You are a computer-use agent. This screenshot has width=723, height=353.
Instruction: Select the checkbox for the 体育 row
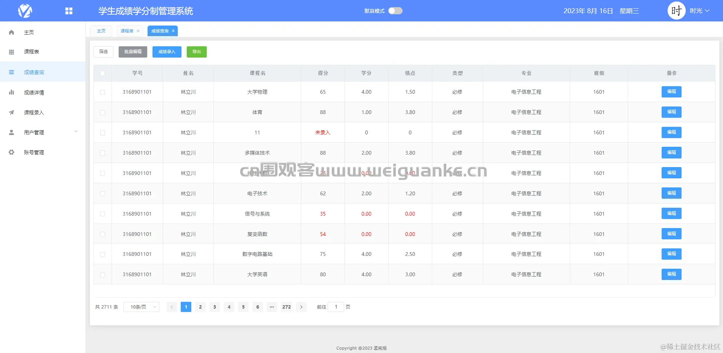103,113
